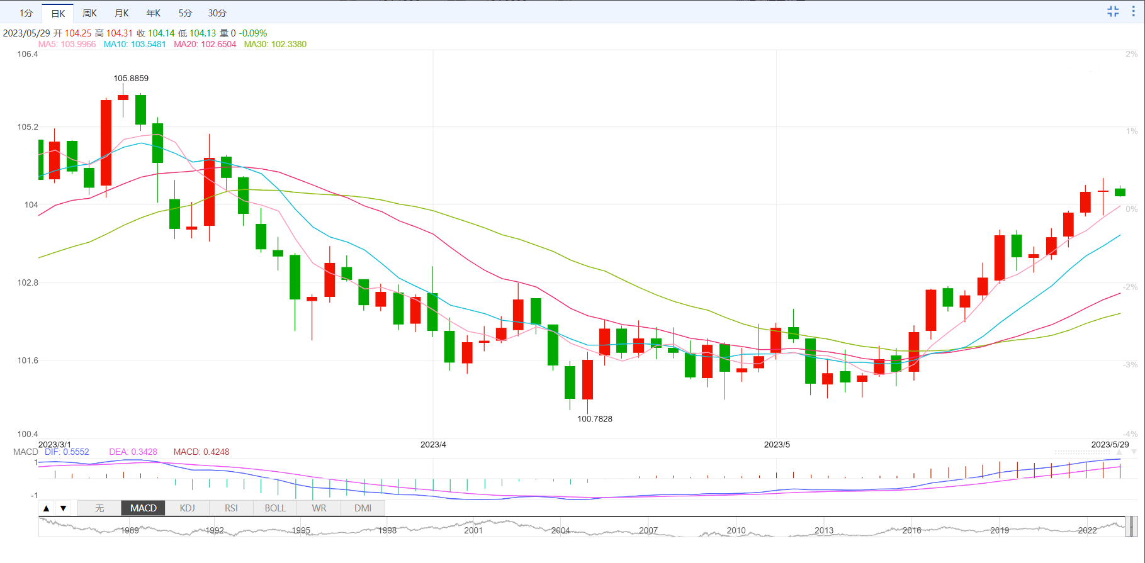Click the 2010 point on overview timeline
The image size is (1145, 563).
click(736, 530)
